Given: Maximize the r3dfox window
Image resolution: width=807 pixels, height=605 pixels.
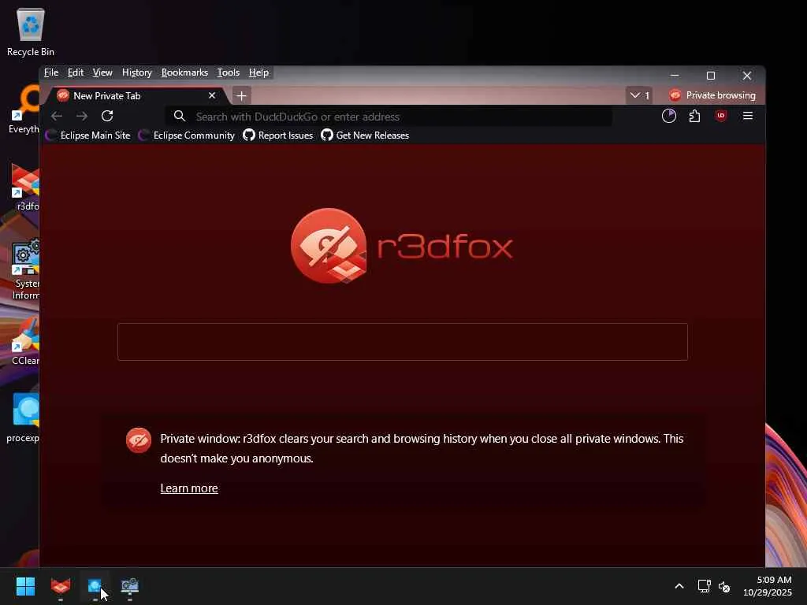Looking at the screenshot, I should pos(711,76).
